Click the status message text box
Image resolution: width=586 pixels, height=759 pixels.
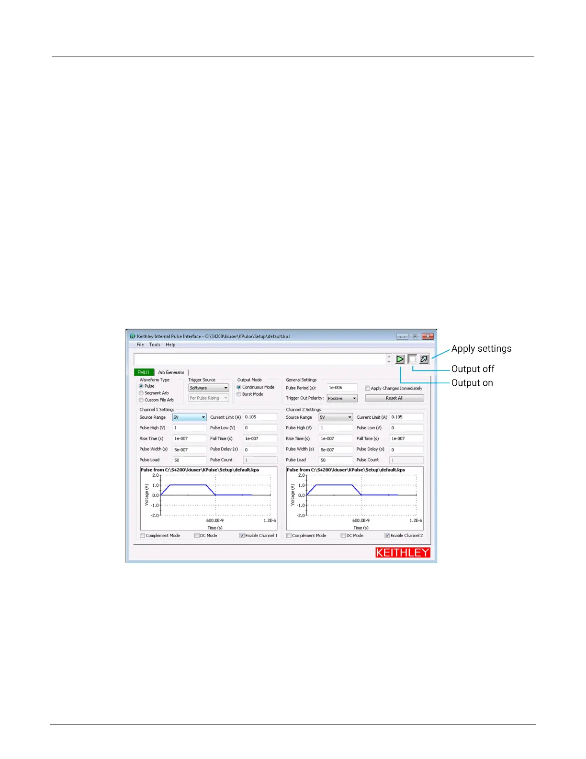point(260,359)
